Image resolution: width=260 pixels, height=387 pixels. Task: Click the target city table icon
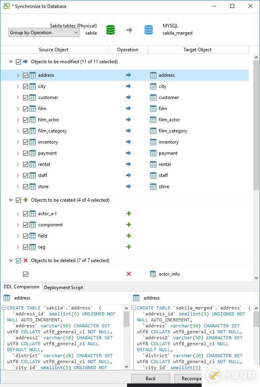click(x=153, y=86)
